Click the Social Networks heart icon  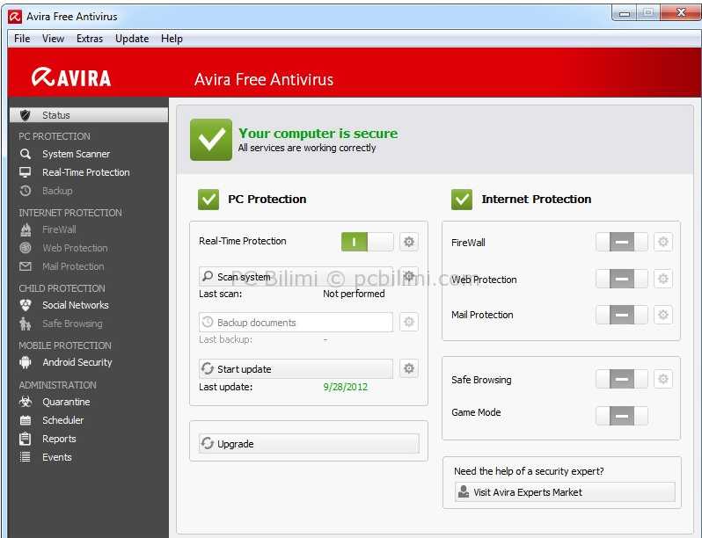(26, 305)
